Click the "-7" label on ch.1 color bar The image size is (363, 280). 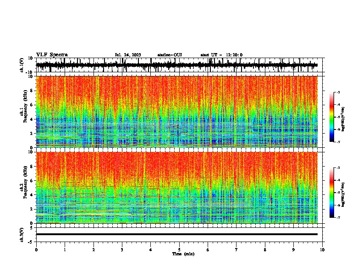tap(338, 142)
